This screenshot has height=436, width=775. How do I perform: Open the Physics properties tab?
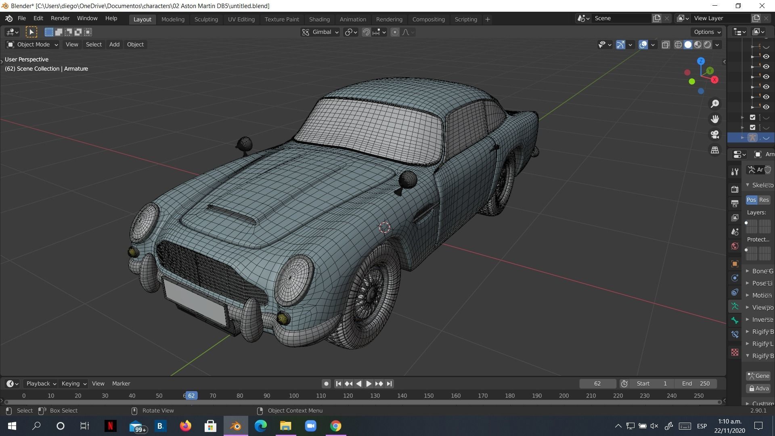point(735,278)
